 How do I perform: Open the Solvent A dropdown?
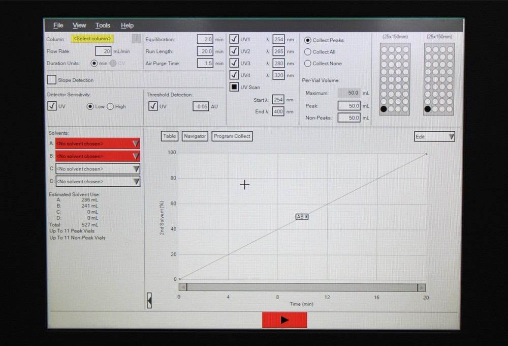[x=136, y=143]
